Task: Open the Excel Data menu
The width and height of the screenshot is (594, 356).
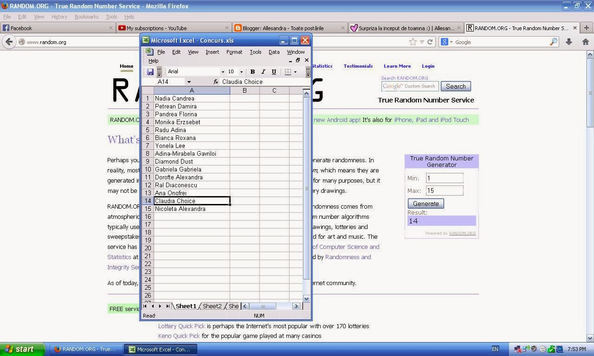Action: pyautogui.click(x=274, y=52)
